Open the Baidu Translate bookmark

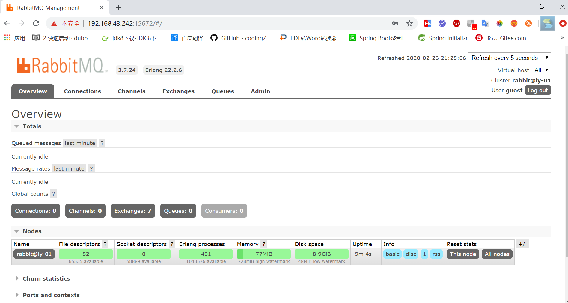(x=187, y=38)
